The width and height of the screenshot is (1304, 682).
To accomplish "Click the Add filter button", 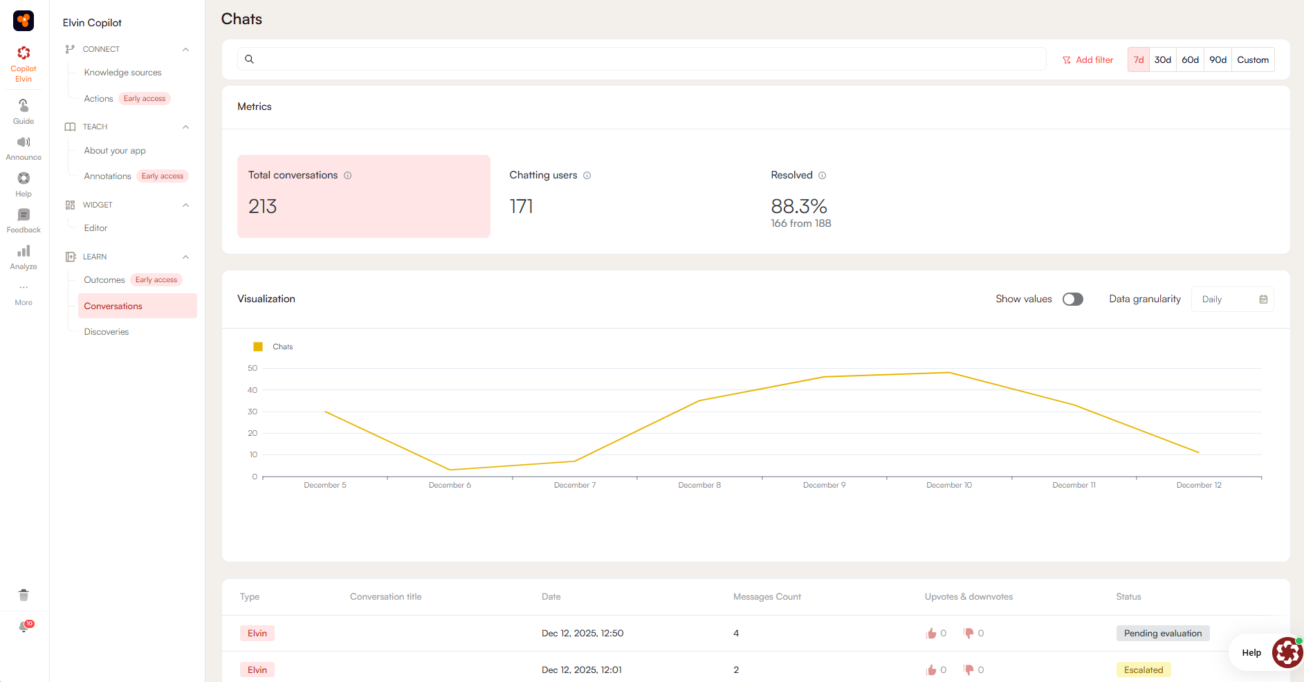I will (1087, 60).
